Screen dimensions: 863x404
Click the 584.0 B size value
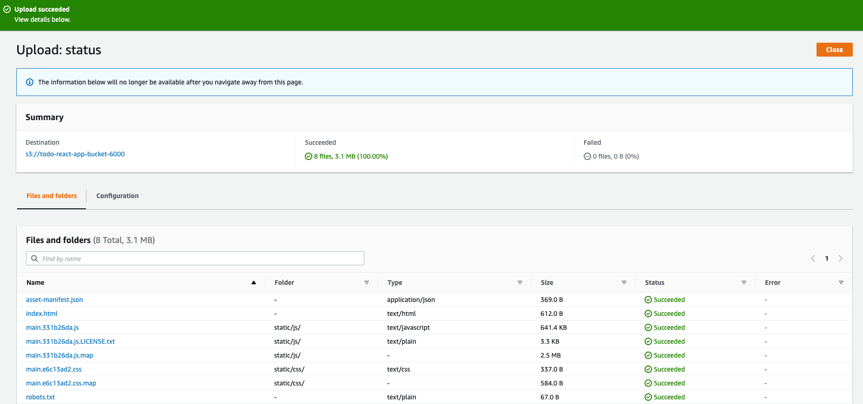[x=552, y=383]
